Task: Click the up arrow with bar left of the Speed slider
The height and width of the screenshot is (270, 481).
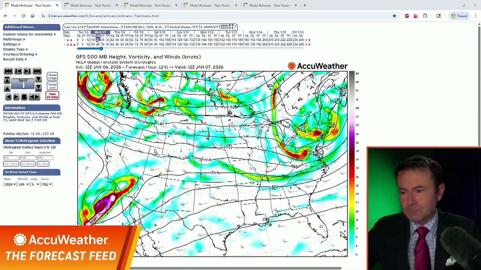Action: pyautogui.click(x=7, y=80)
